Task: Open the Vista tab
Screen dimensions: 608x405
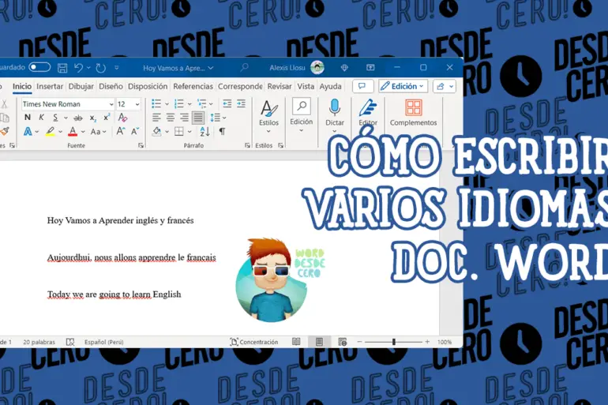Action: [x=306, y=86]
